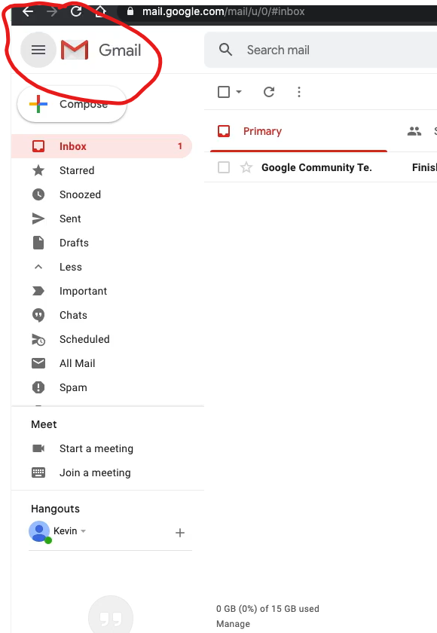This screenshot has width=437, height=633.
Task: Open the Scheduled label
Action: [102, 340]
